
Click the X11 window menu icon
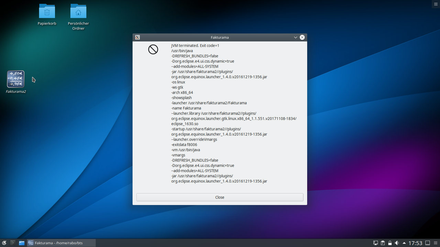click(x=137, y=37)
